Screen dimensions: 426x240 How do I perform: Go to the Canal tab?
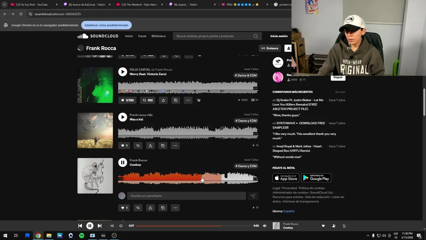click(x=142, y=36)
